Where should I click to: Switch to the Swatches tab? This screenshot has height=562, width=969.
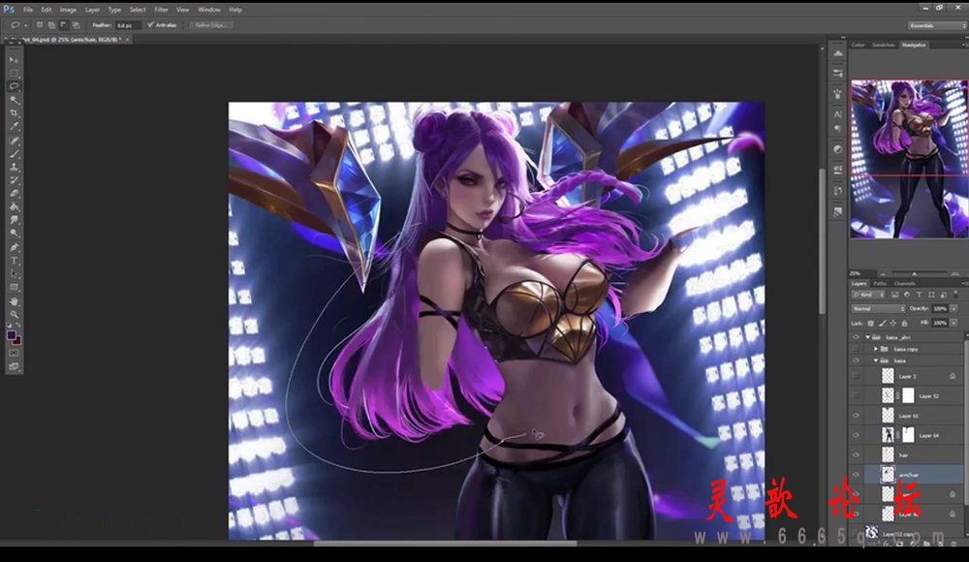883,45
